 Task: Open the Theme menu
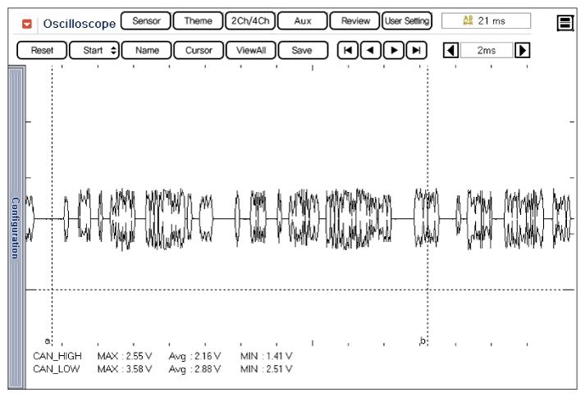click(198, 21)
